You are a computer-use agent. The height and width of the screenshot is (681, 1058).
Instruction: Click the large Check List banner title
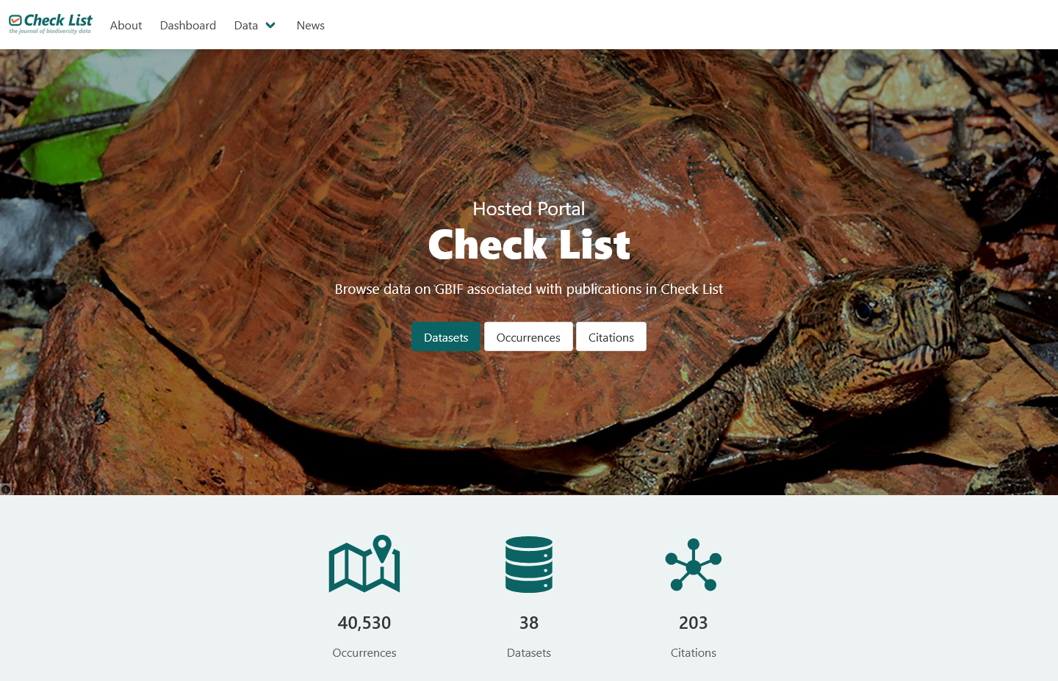tap(529, 245)
